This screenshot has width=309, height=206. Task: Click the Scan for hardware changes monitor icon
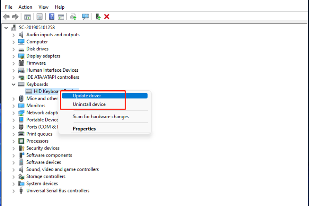(x=85, y=16)
